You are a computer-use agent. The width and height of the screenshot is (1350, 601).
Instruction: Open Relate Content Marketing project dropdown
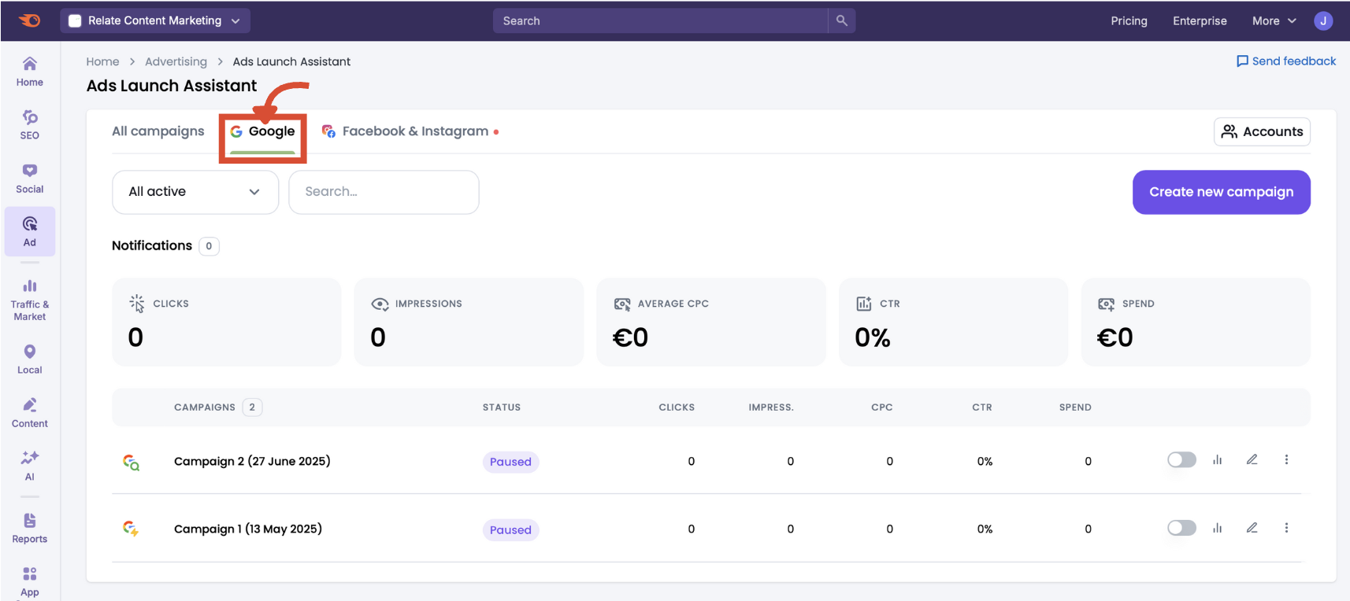coord(155,20)
